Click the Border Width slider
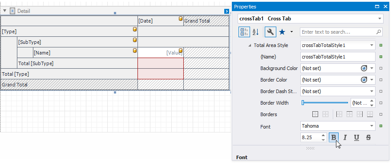392x164 pixels. (325, 103)
